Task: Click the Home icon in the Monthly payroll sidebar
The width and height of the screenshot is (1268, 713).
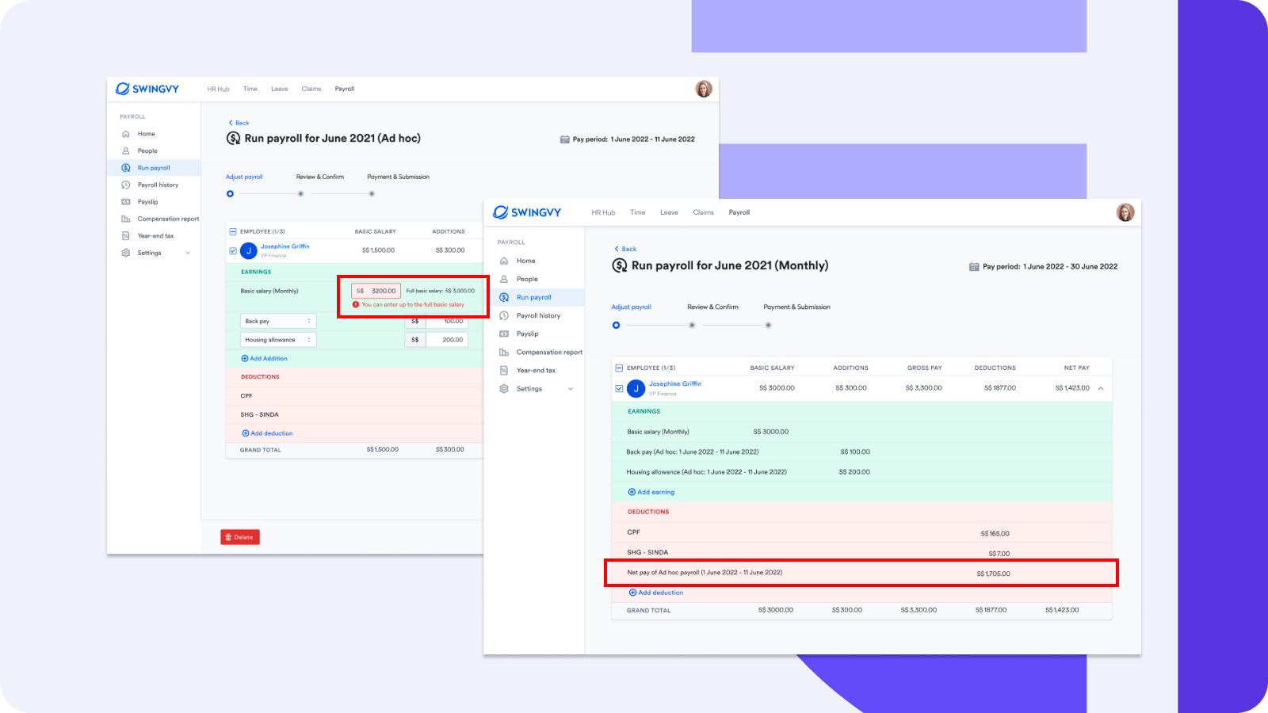Action: click(504, 261)
